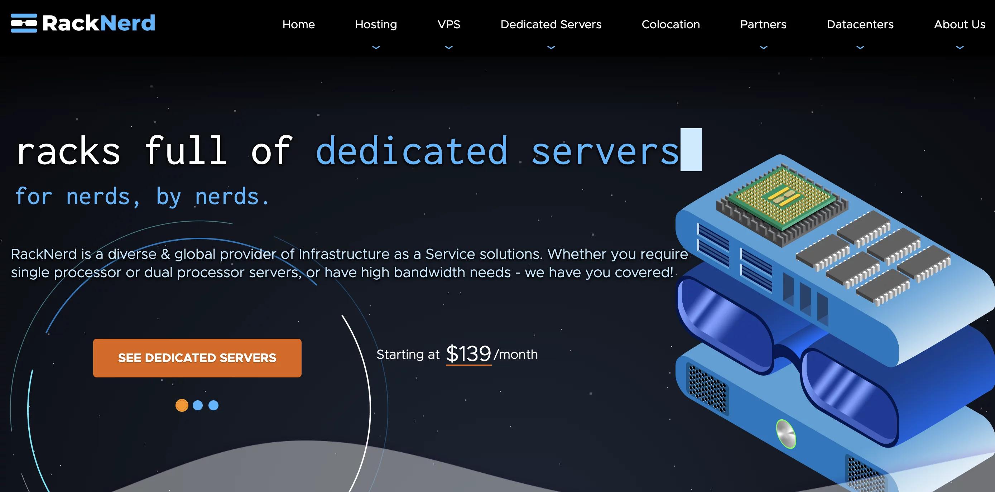Viewport: 995px width, 492px height.
Task: Expand the Dedicated Servers dropdown chevron
Action: [551, 48]
